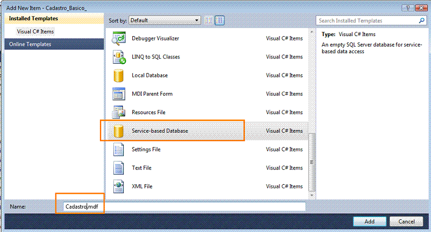Screen dimensions: 431x232
Task: Click Visual C# Items in Local Database row
Action: click(x=284, y=75)
